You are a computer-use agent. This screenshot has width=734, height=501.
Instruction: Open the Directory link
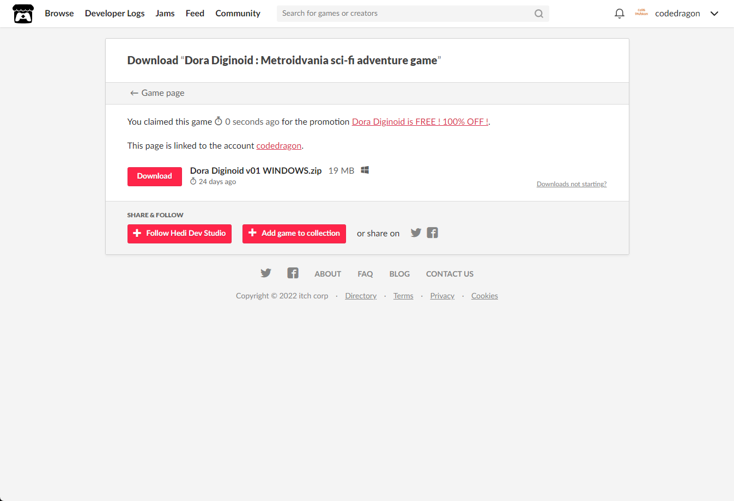point(361,296)
